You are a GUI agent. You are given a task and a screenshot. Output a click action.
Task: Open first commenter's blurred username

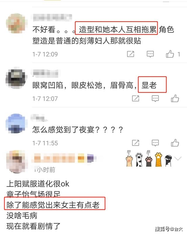click(x=53, y=18)
